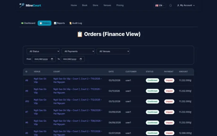
Task: Click date 03/11/2026 cell
Action: click(x=114, y=91)
